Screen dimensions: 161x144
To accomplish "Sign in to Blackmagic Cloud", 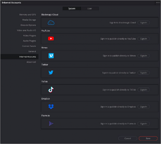I will point(143,22).
